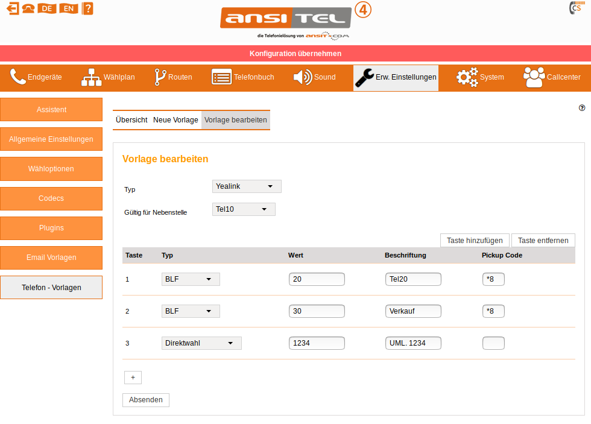Switch to the Neue Vorlage tab
Screen dimensions: 591x424
[x=175, y=120]
